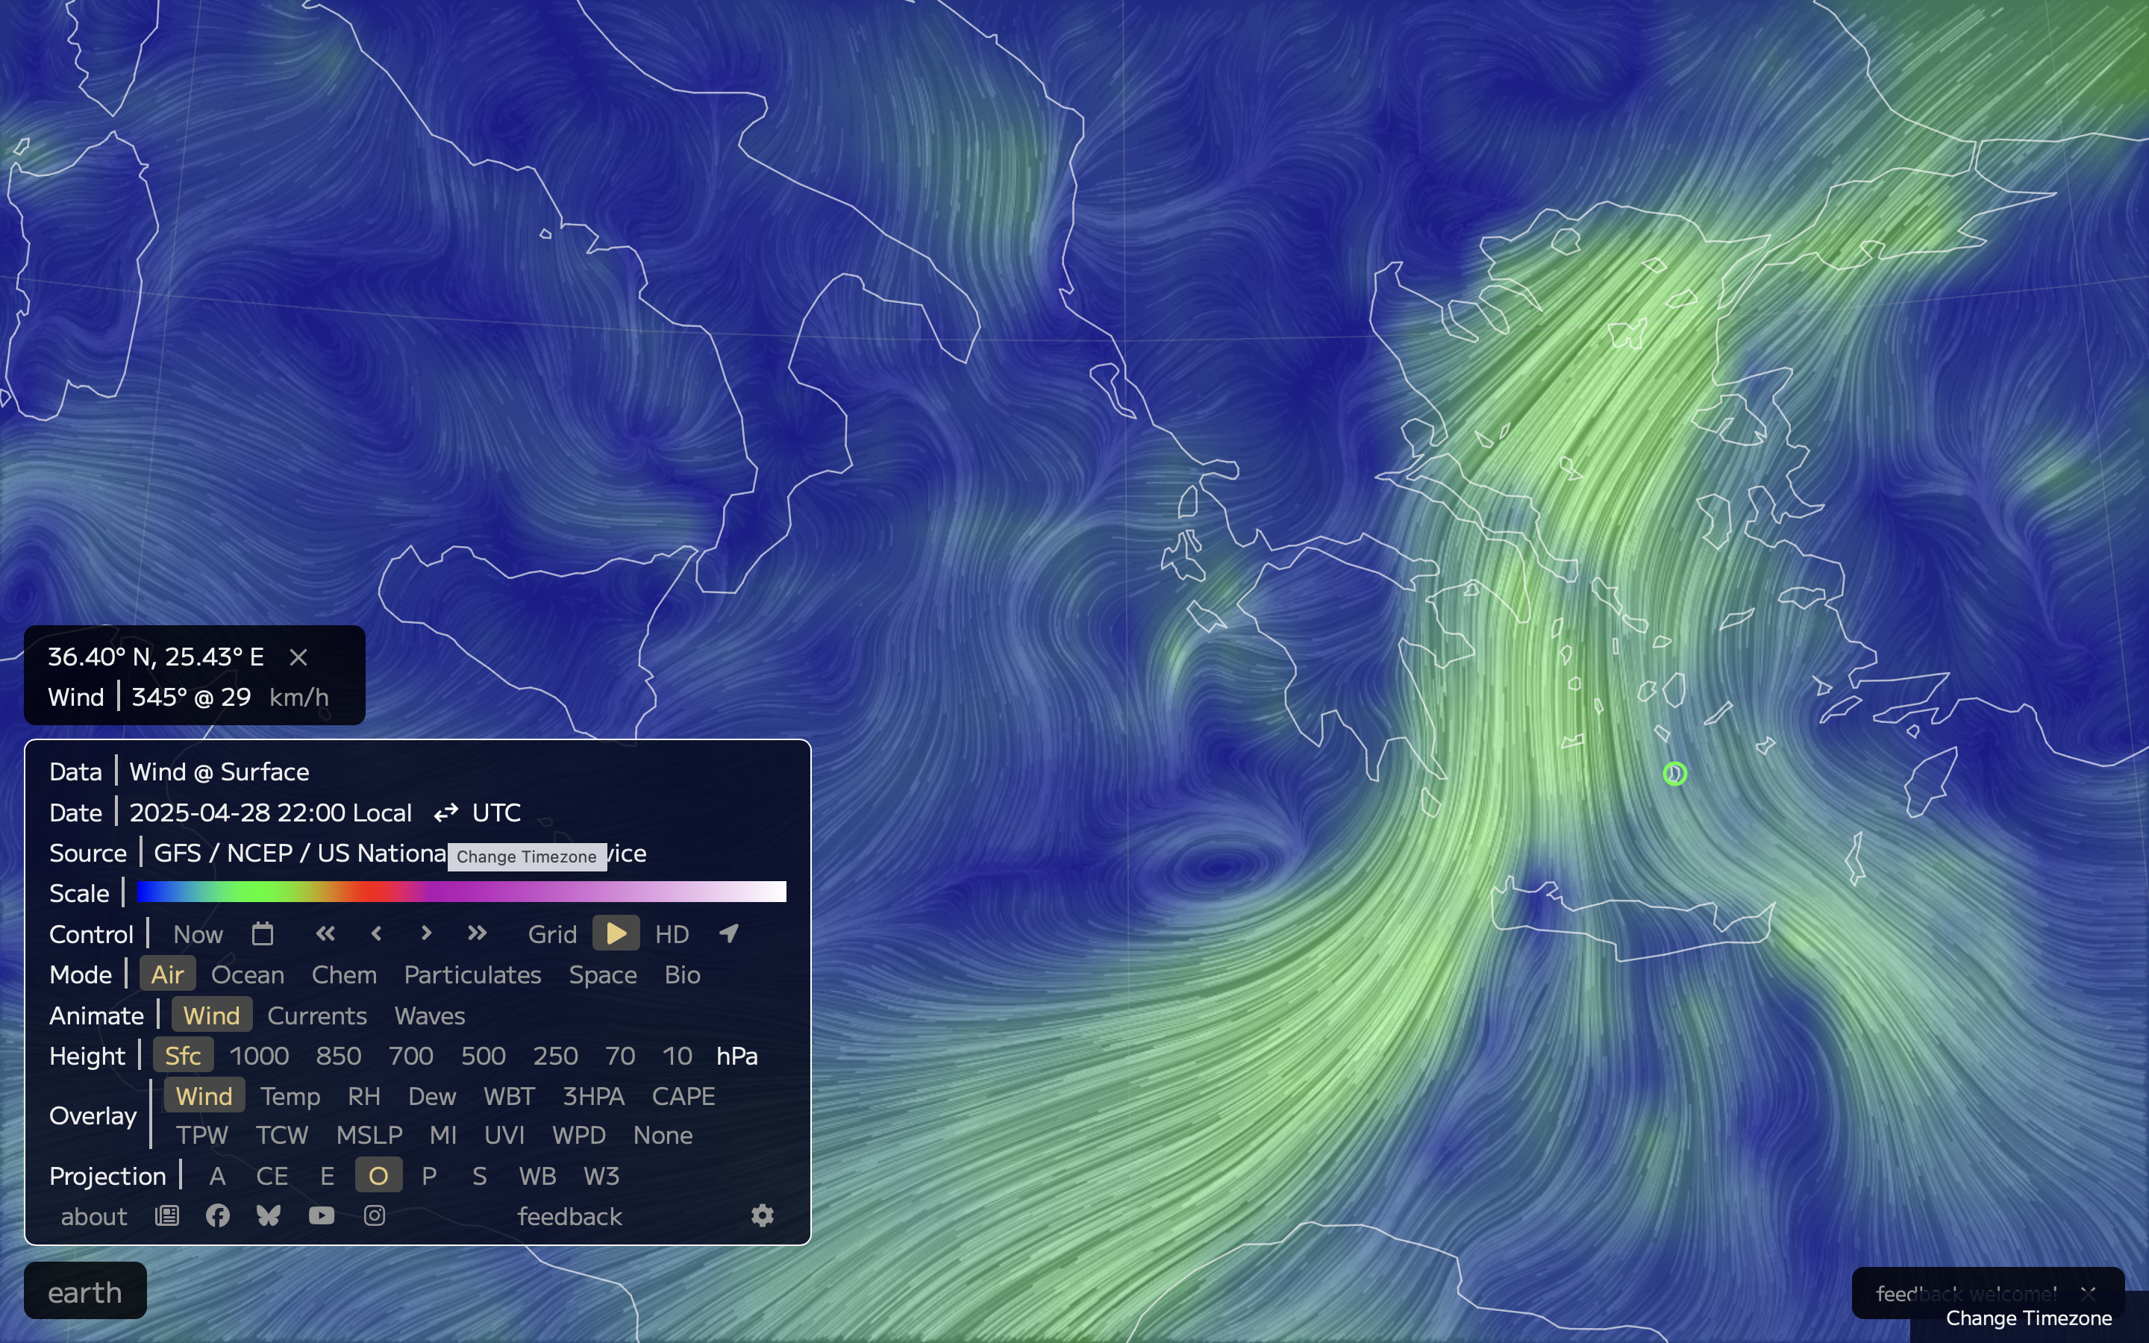Open the Instagram icon
Viewport: 2149px width, 1343px height.
click(x=375, y=1216)
